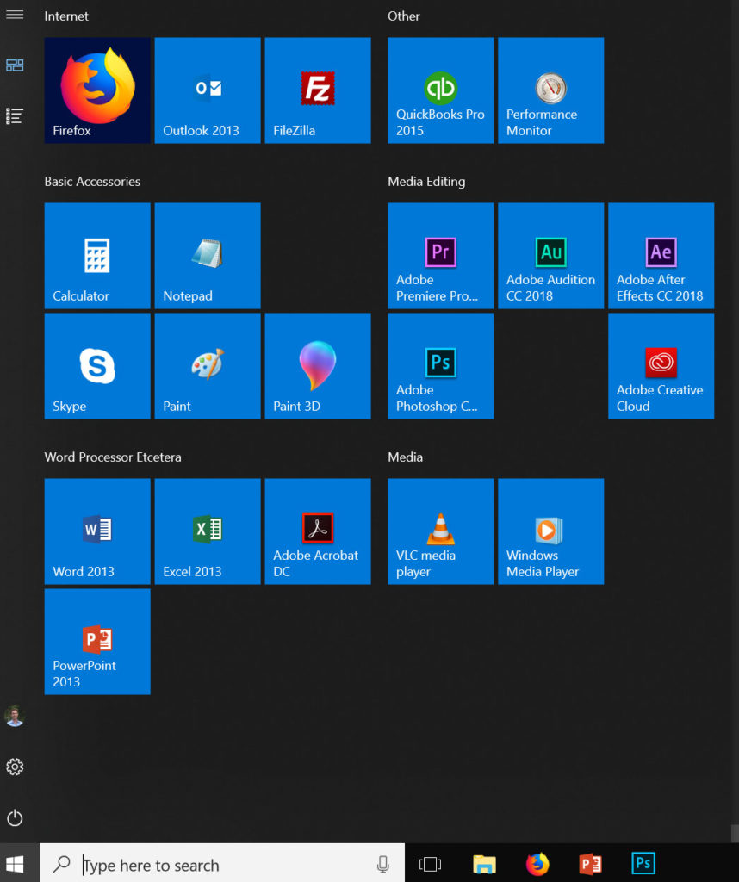Launch Adobe Premiere Pro tile
Image resolution: width=739 pixels, height=882 pixels.
440,256
